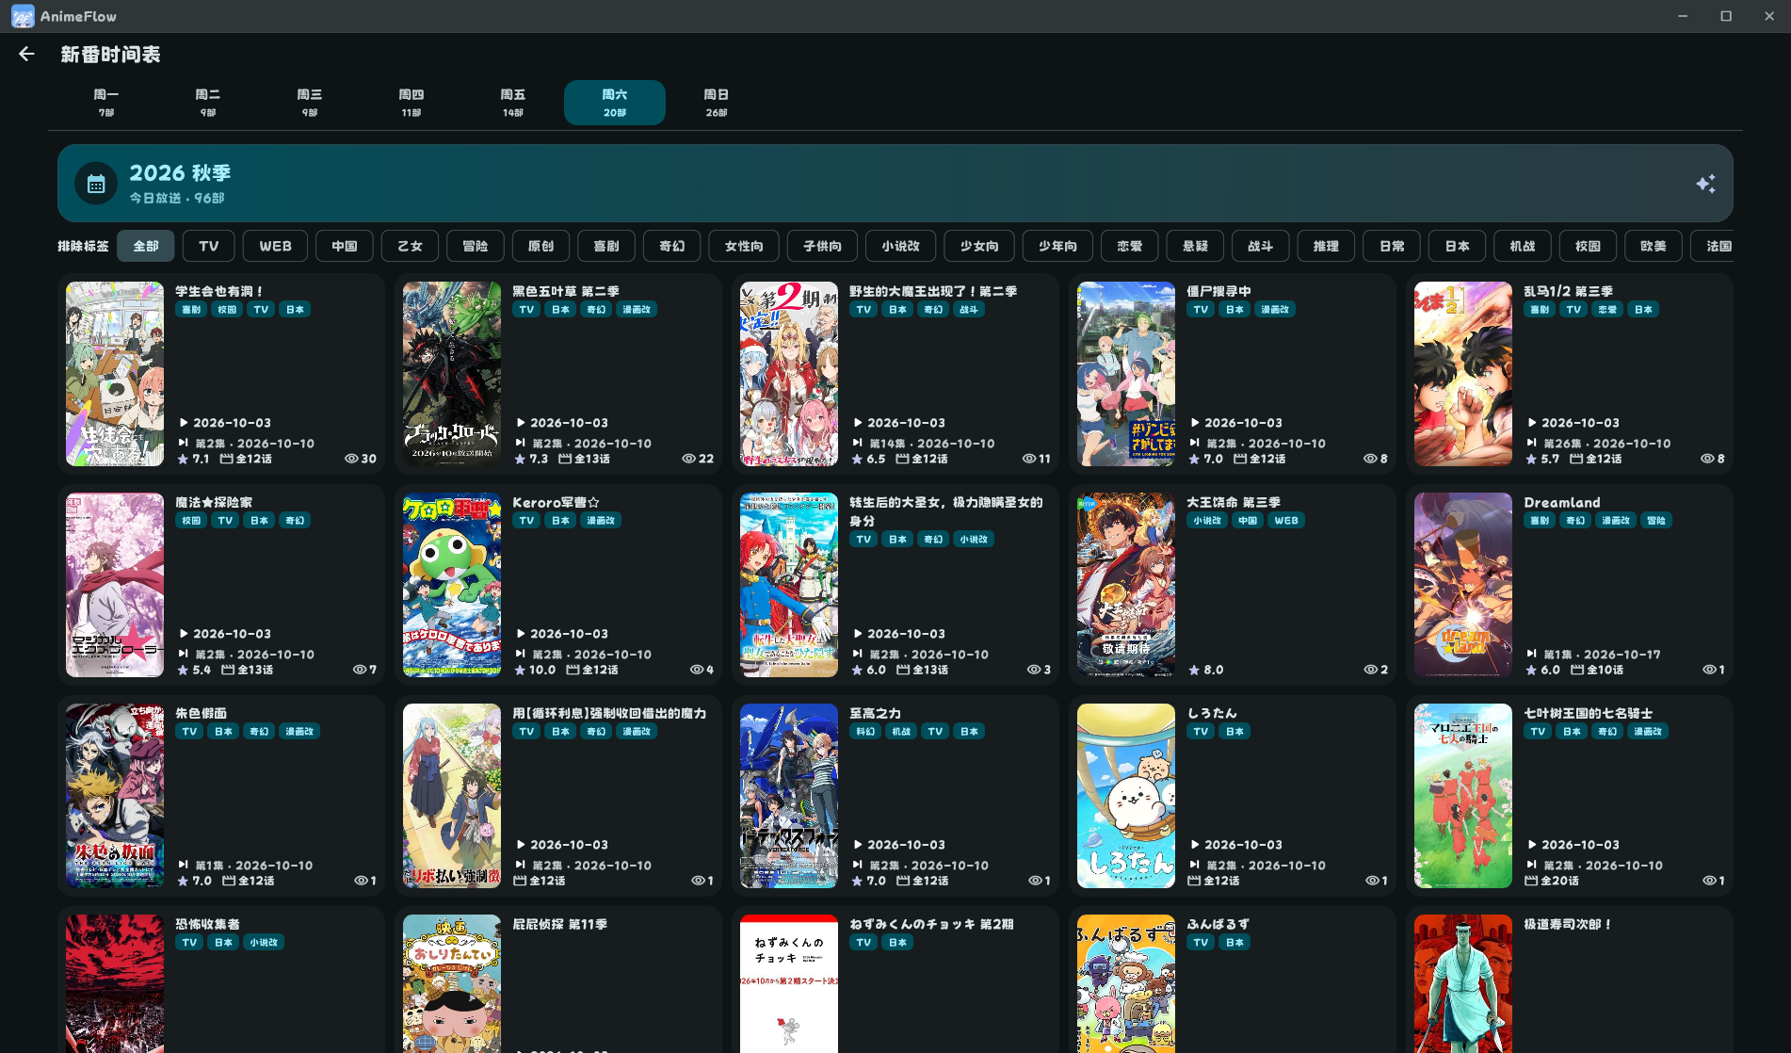Click the play icon on しろたん card
Image resolution: width=1791 pixels, height=1053 pixels.
click(x=1195, y=845)
